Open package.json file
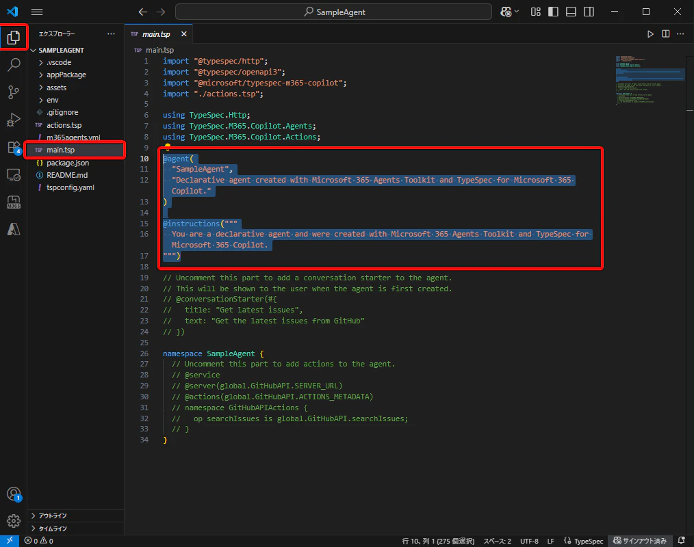The width and height of the screenshot is (694, 547). point(76,163)
